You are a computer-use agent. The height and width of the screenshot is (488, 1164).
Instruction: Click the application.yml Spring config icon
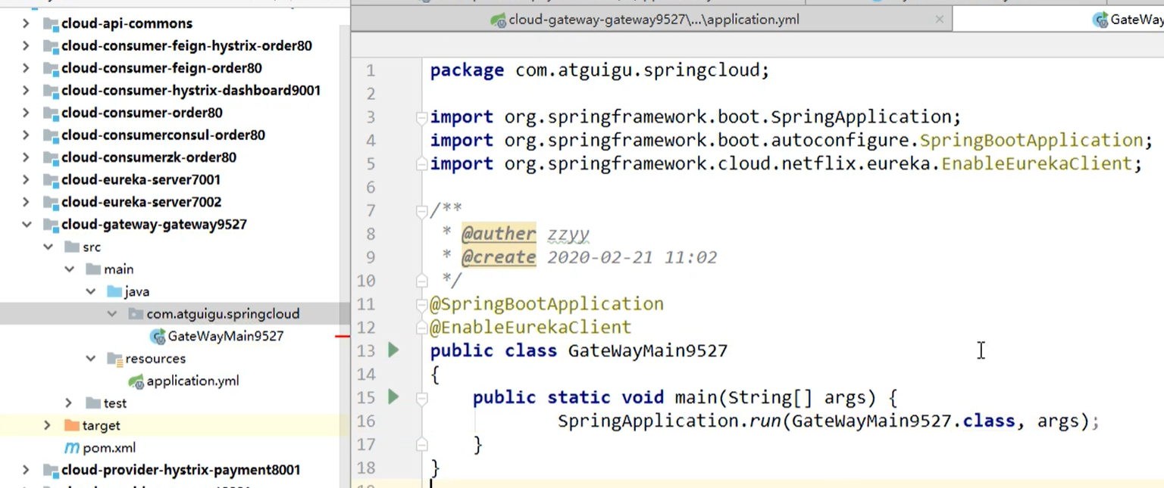pos(136,381)
